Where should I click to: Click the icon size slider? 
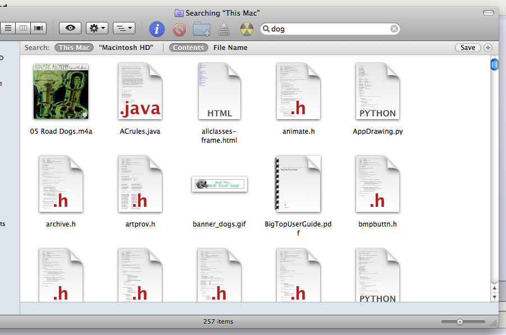click(x=460, y=322)
